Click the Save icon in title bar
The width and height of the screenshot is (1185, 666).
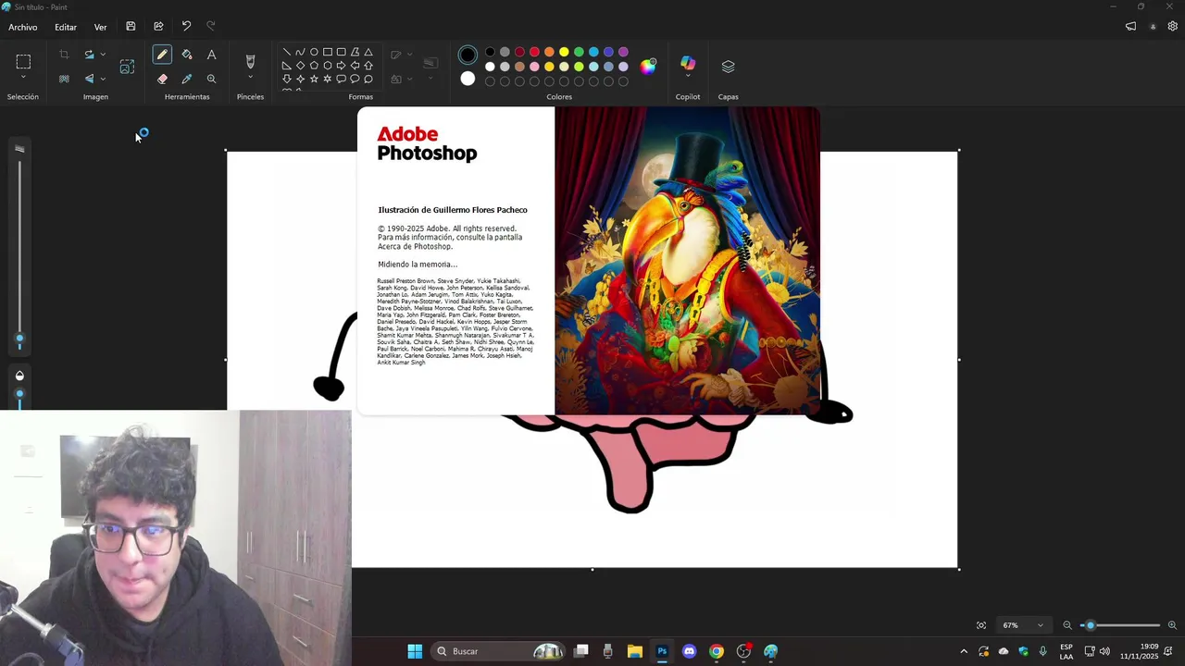pos(131,27)
